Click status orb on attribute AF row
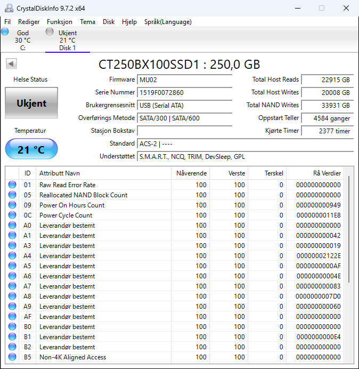 click(x=12, y=316)
